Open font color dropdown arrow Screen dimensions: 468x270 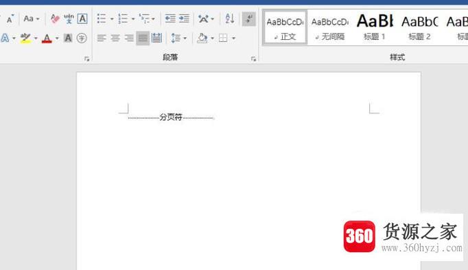click(57, 38)
